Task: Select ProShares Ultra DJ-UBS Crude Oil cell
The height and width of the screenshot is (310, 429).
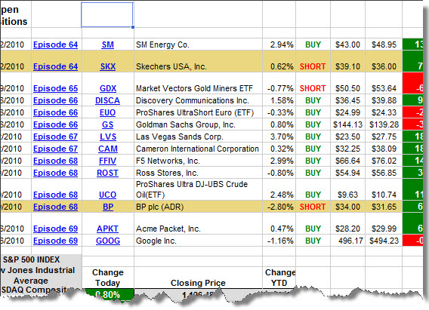Action: click(198, 189)
